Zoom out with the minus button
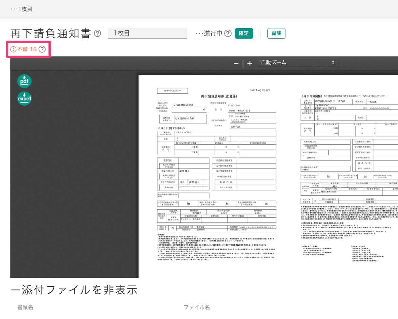 (x=236, y=63)
